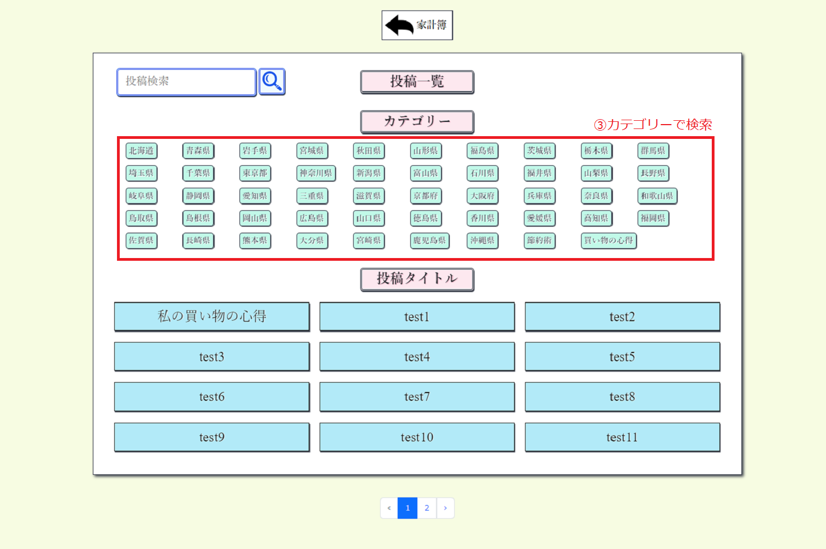This screenshot has width=826, height=549.
Task: Filter by 滋賀県 tag
Action: (369, 196)
